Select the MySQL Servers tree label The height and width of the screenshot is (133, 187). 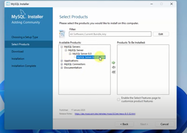(x=72, y=47)
